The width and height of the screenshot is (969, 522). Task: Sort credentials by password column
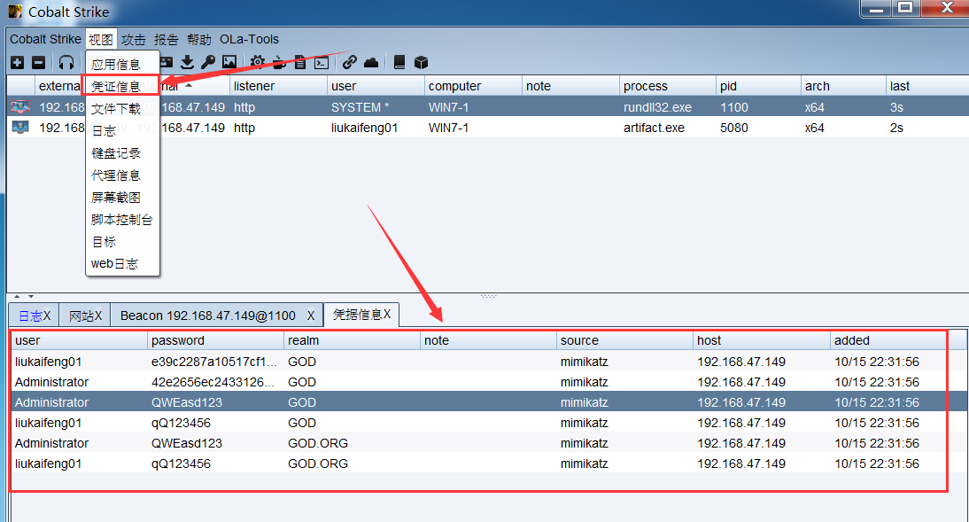pos(215,340)
